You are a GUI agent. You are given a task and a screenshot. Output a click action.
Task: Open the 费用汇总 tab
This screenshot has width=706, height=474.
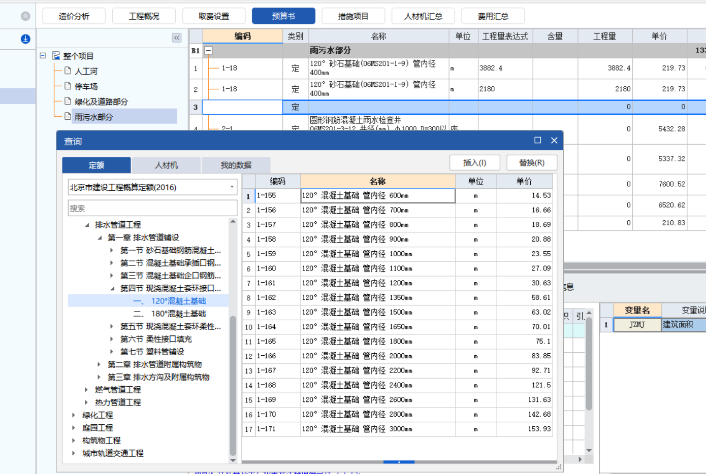[493, 16]
